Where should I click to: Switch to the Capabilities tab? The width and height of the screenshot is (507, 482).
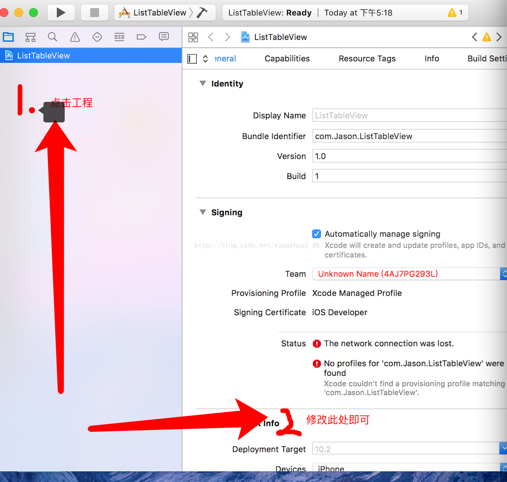pyautogui.click(x=287, y=59)
